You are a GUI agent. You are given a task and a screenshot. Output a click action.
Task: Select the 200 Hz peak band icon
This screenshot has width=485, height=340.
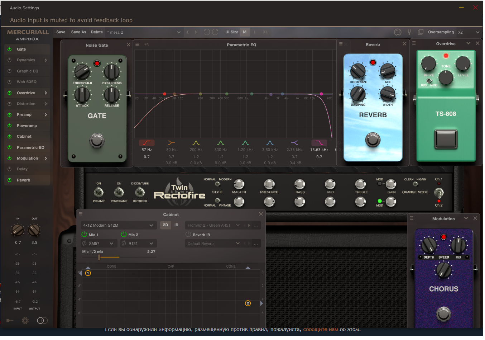pos(196,143)
